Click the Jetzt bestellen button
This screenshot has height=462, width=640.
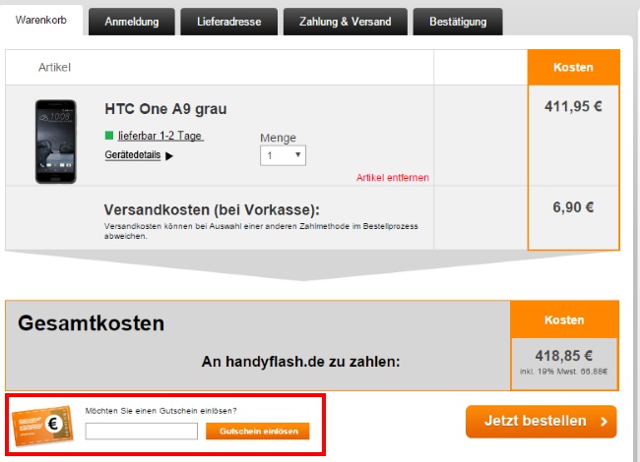541,422
